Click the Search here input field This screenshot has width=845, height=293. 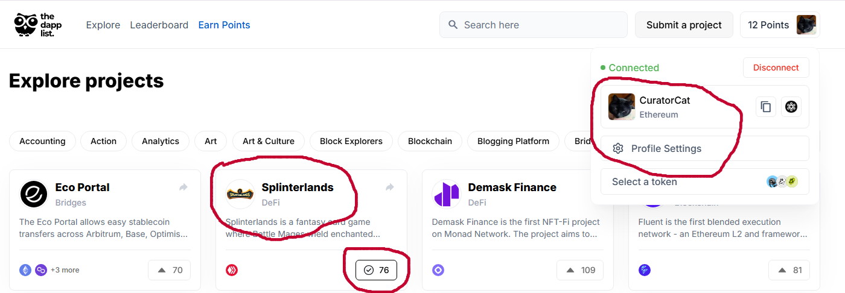click(534, 25)
